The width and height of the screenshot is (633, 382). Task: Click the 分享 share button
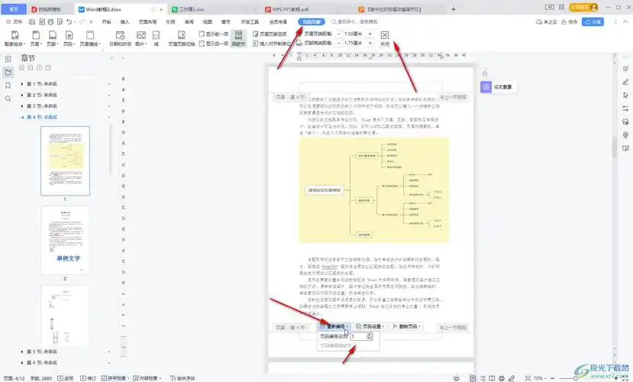click(x=593, y=22)
